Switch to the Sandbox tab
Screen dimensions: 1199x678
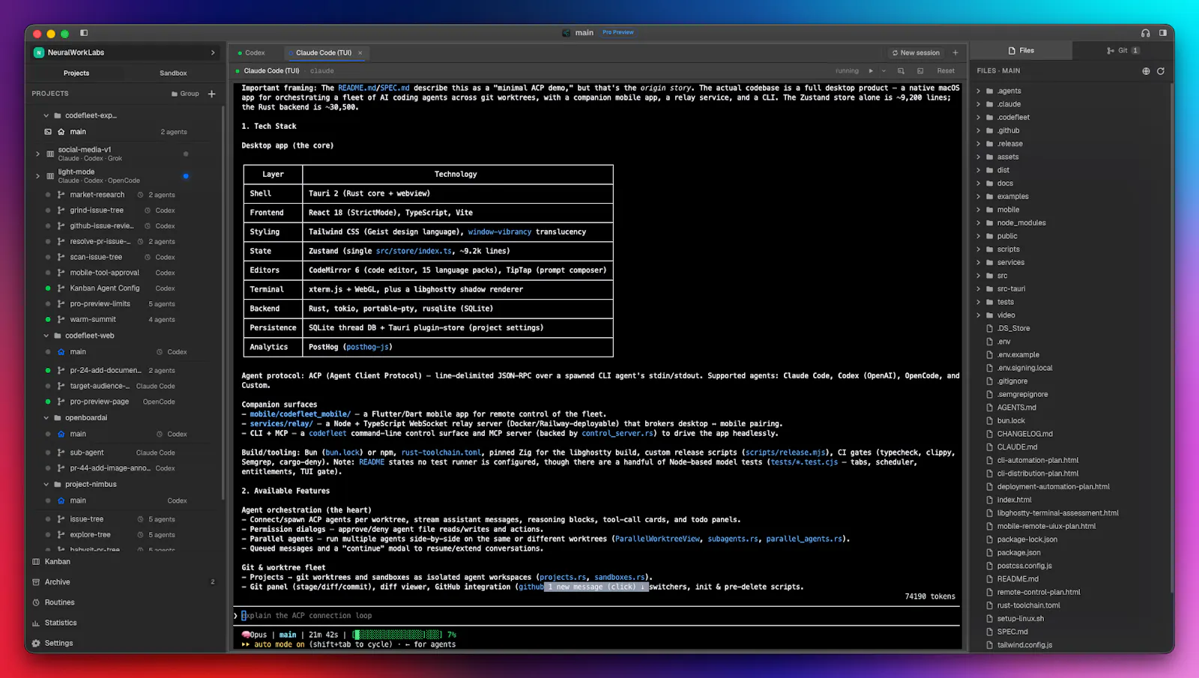tap(173, 73)
